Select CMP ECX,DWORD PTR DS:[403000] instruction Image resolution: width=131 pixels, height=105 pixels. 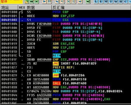[81, 60]
